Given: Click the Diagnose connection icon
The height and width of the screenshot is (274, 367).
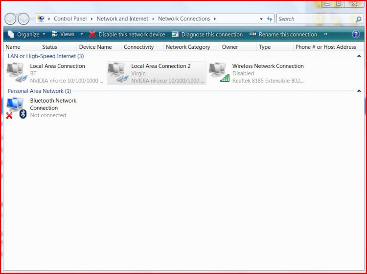Looking at the screenshot, I should [x=175, y=34].
